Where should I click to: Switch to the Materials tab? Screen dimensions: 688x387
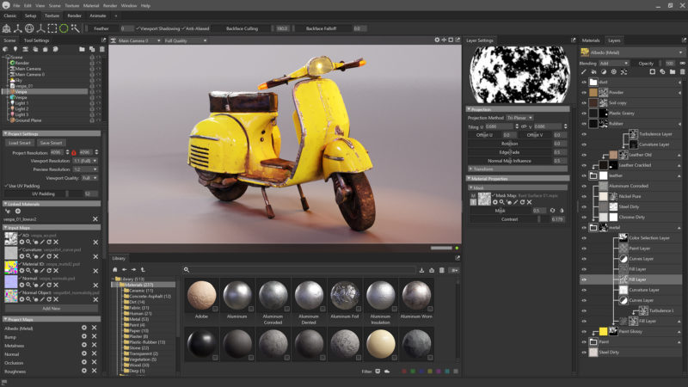[x=591, y=40]
